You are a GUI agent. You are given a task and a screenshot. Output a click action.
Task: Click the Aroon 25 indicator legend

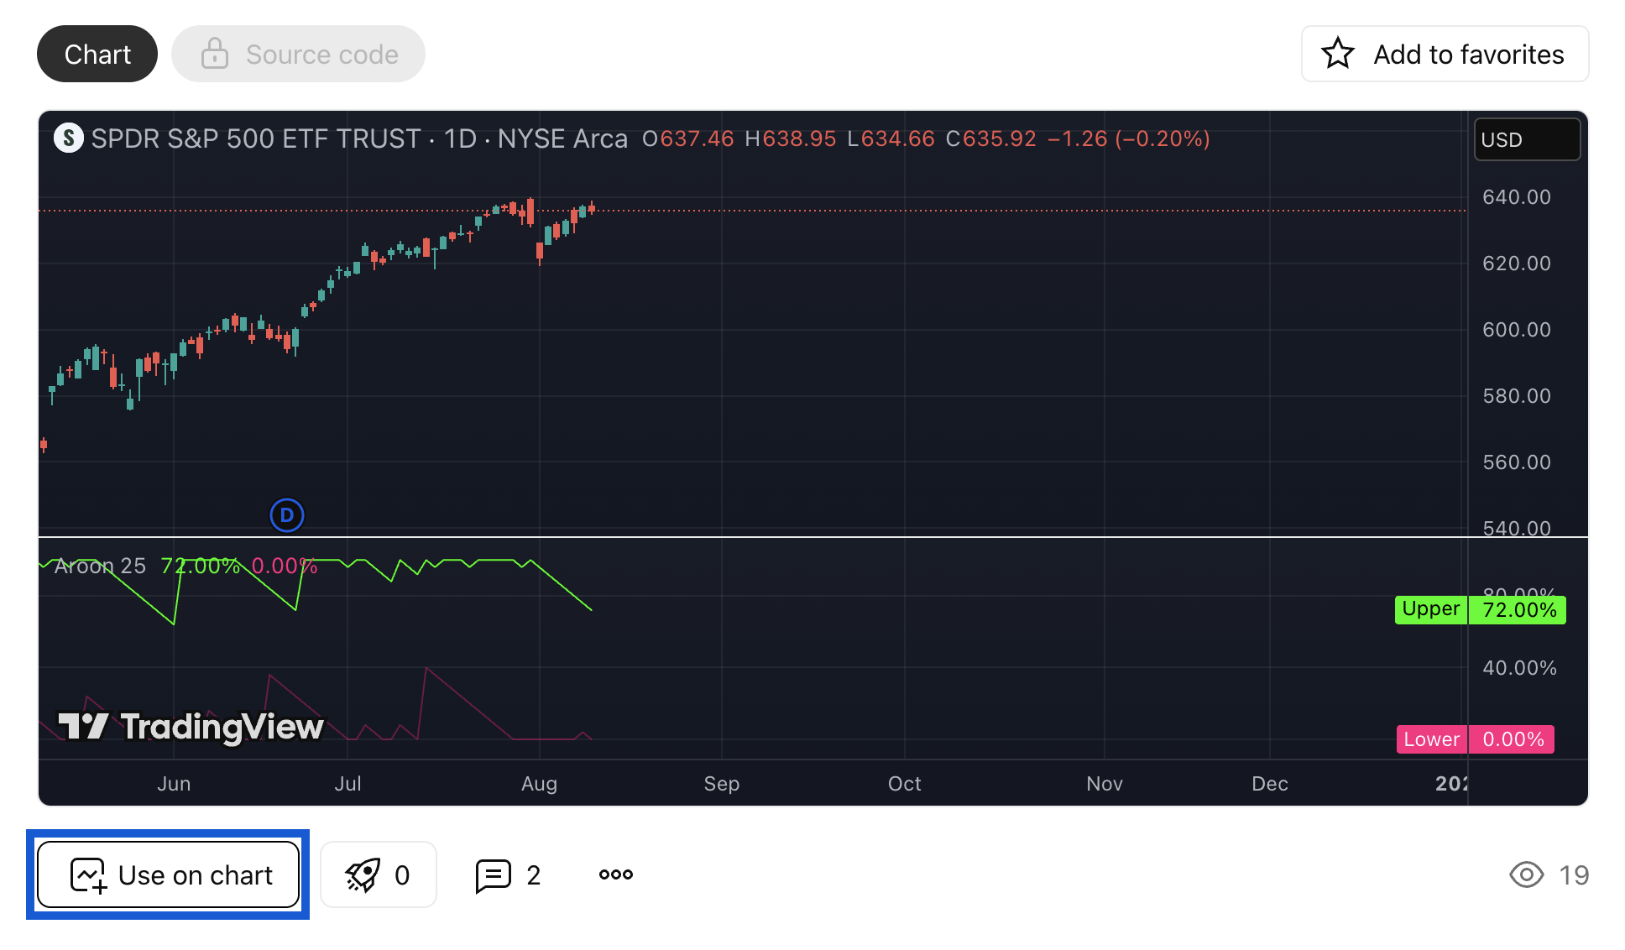click(99, 566)
